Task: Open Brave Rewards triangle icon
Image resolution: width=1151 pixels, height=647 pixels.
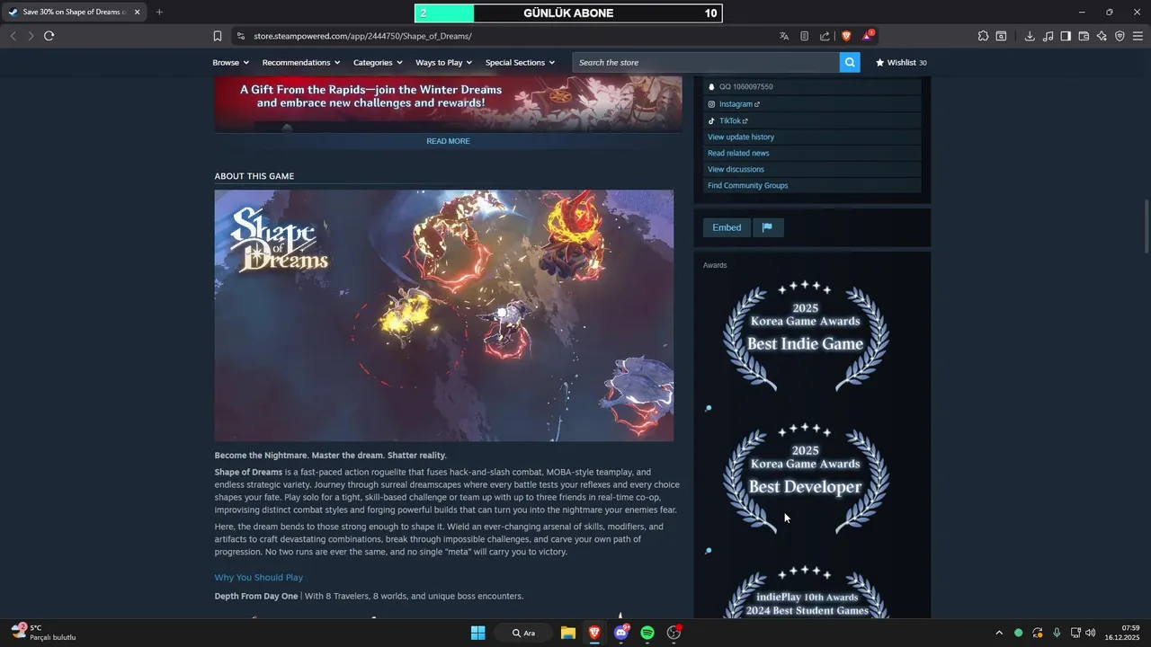Action: [x=867, y=36]
